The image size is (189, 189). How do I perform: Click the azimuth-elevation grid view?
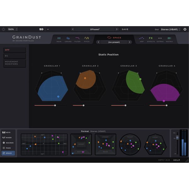tap(44, 144)
